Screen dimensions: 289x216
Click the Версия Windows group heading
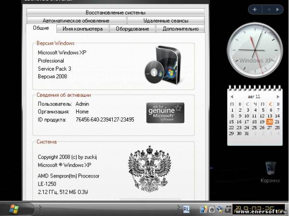coord(55,43)
